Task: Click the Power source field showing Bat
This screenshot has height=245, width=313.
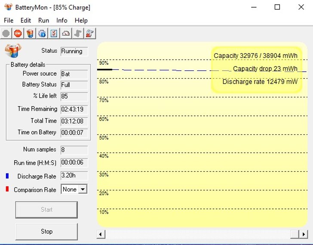Action: click(74, 74)
